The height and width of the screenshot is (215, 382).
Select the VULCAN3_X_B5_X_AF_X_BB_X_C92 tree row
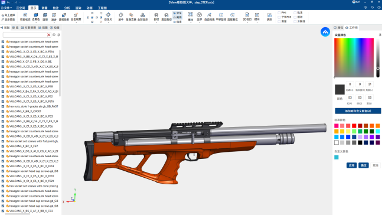click(x=31, y=211)
